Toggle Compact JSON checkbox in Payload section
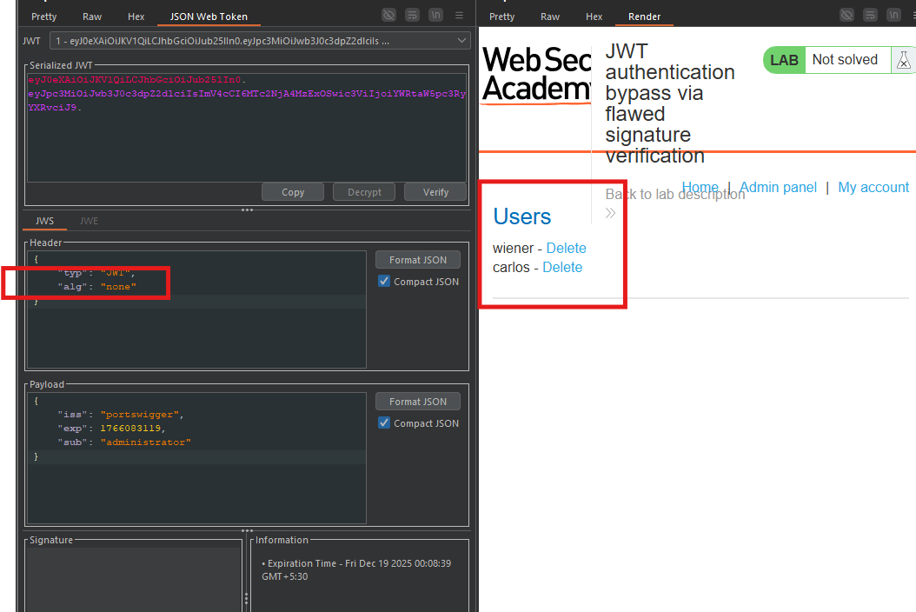 [x=384, y=422]
